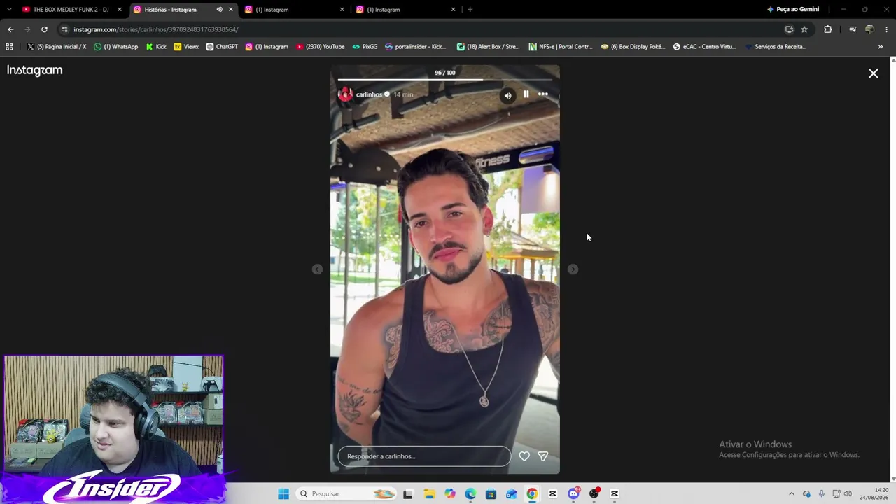Reload the current page
Image resolution: width=896 pixels, height=504 pixels.
pyautogui.click(x=44, y=29)
